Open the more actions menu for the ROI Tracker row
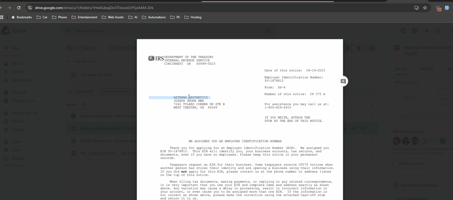The height and width of the screenshot is (200, 453). pos(372,116)
